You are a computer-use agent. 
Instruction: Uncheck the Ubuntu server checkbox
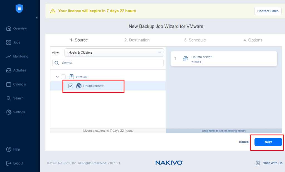[x=70, y=86]
